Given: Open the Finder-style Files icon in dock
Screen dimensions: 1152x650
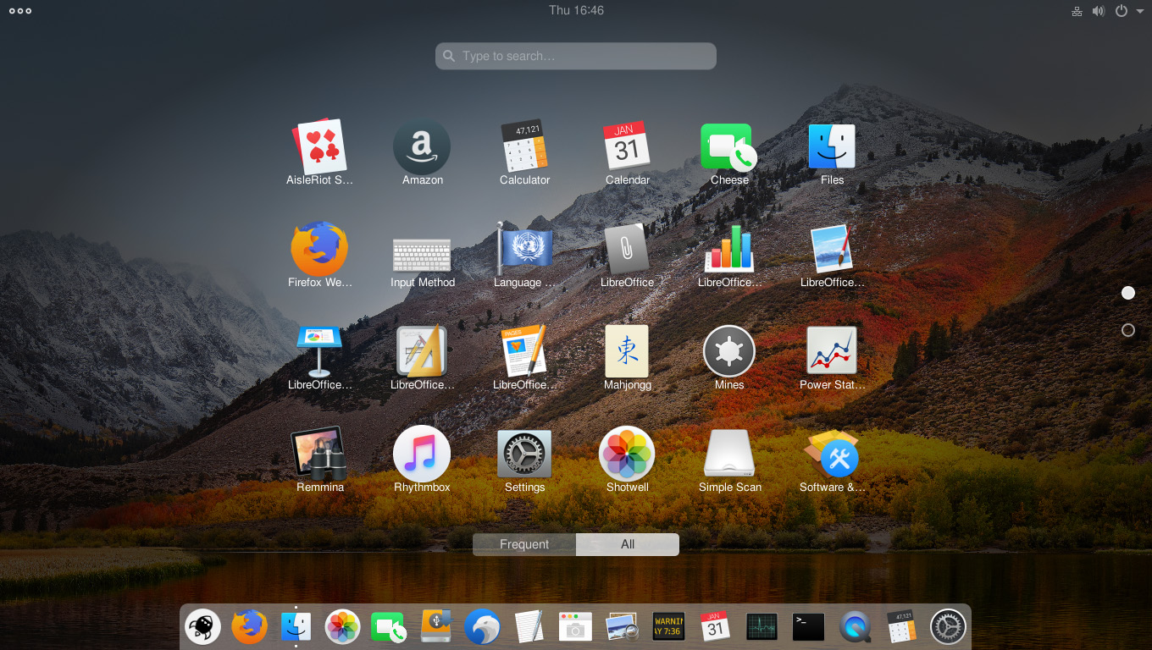Looking at the screenshot, I should [296, 627].
